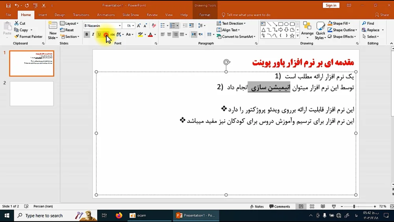Toggle the Notes pane
The height and width of the screenshot is (222, 394).
pyautogui.click(x=257, y=206)
